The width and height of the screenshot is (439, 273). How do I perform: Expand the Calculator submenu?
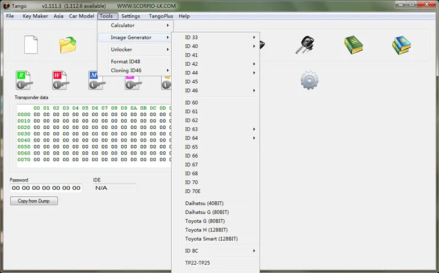coord(136,25)
